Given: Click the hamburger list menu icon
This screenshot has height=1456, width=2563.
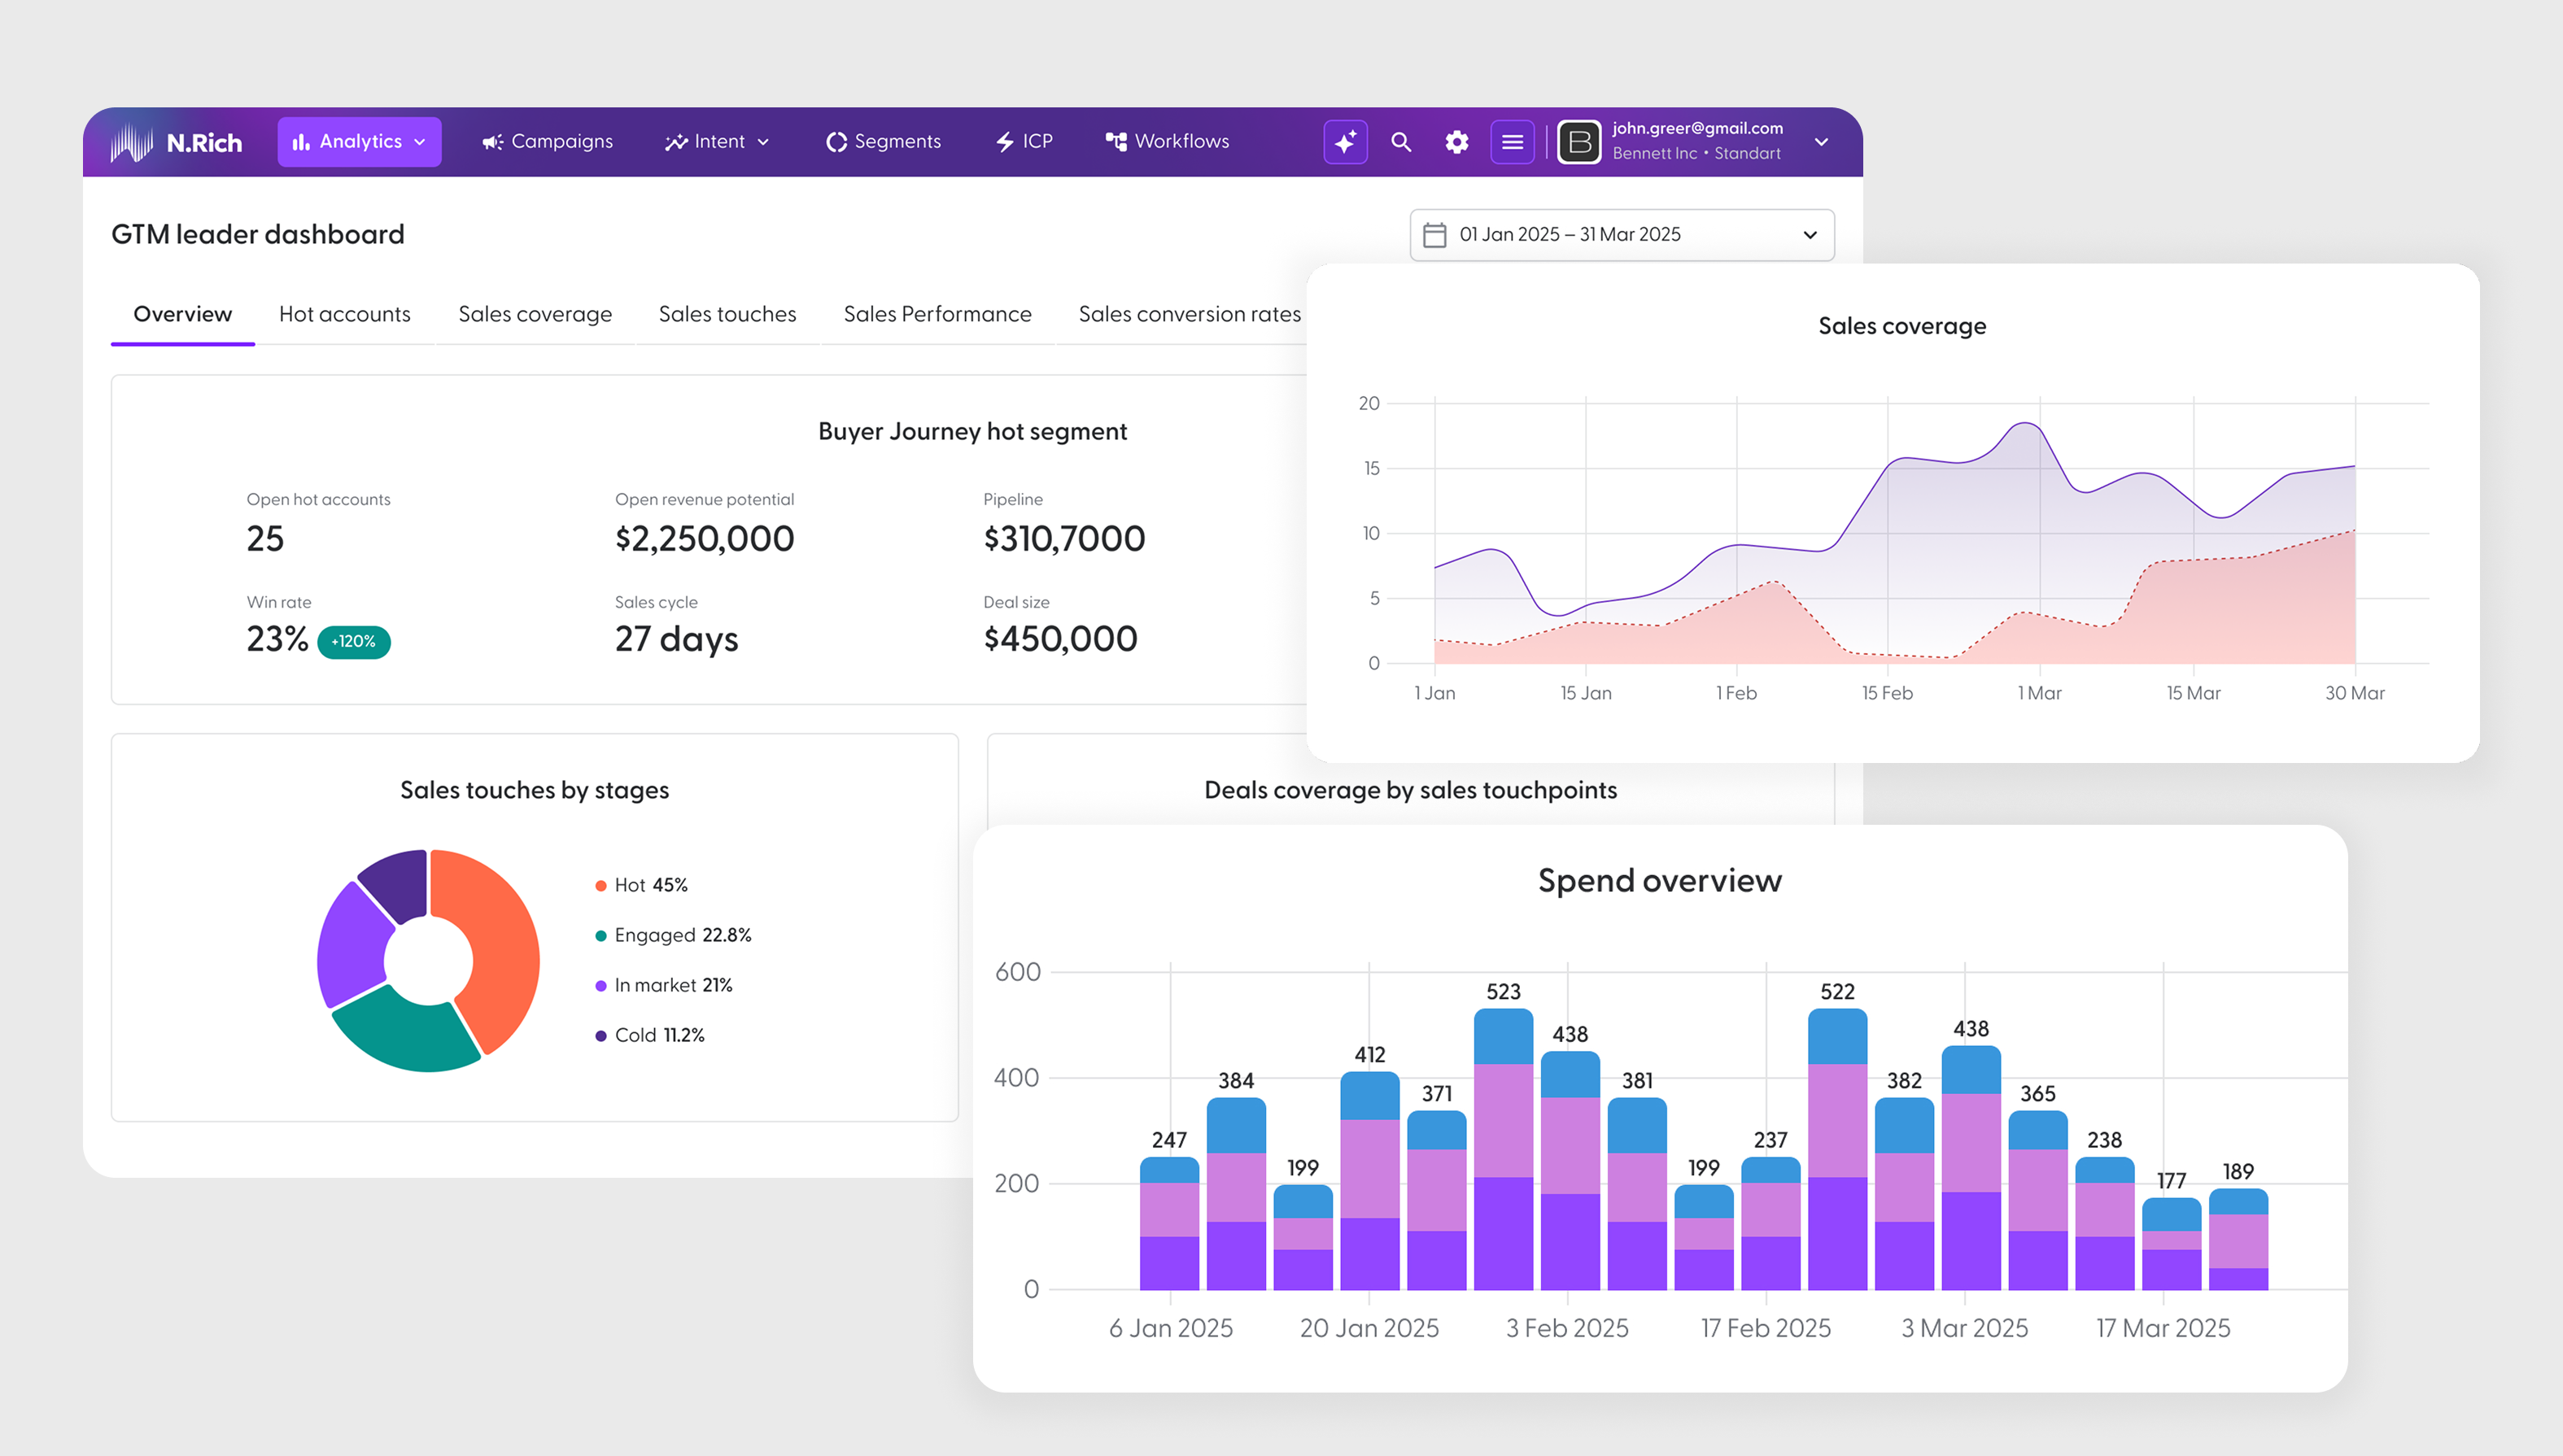Looking at the screenshot, I should [x=1512, y=142].
